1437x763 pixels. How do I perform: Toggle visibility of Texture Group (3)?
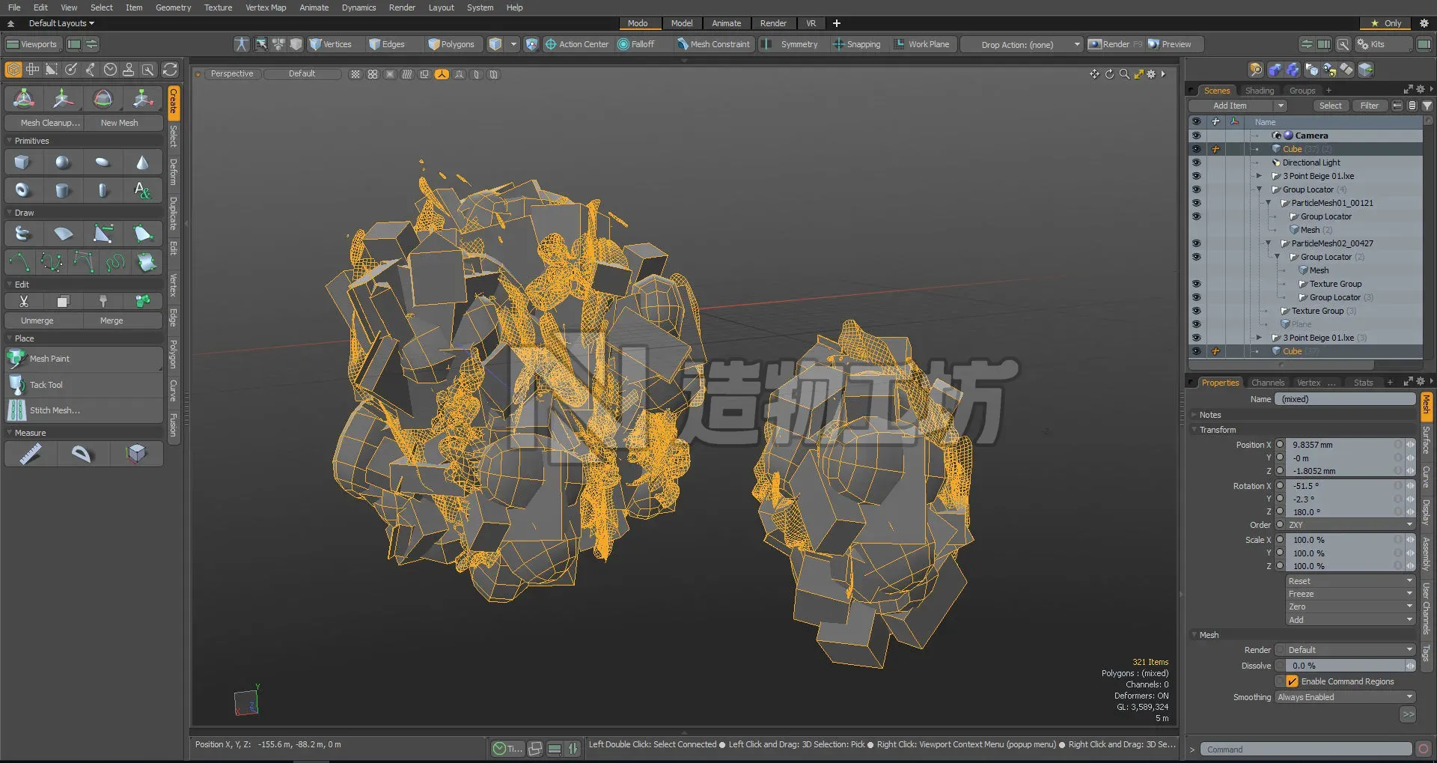pos(1196,311)
